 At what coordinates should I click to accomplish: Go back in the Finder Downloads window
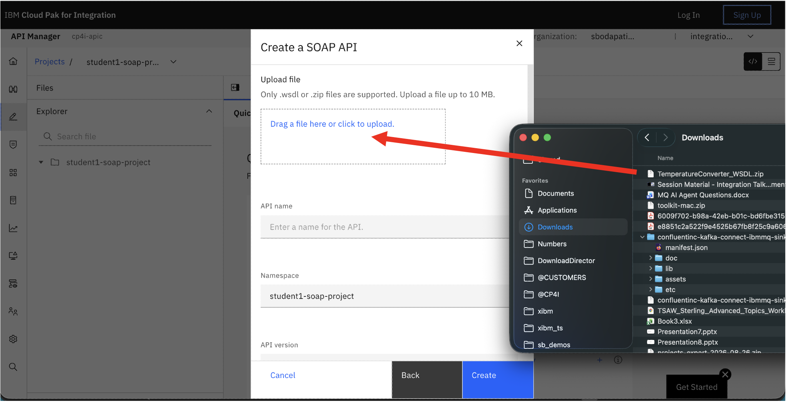click(x=647, y=137)
